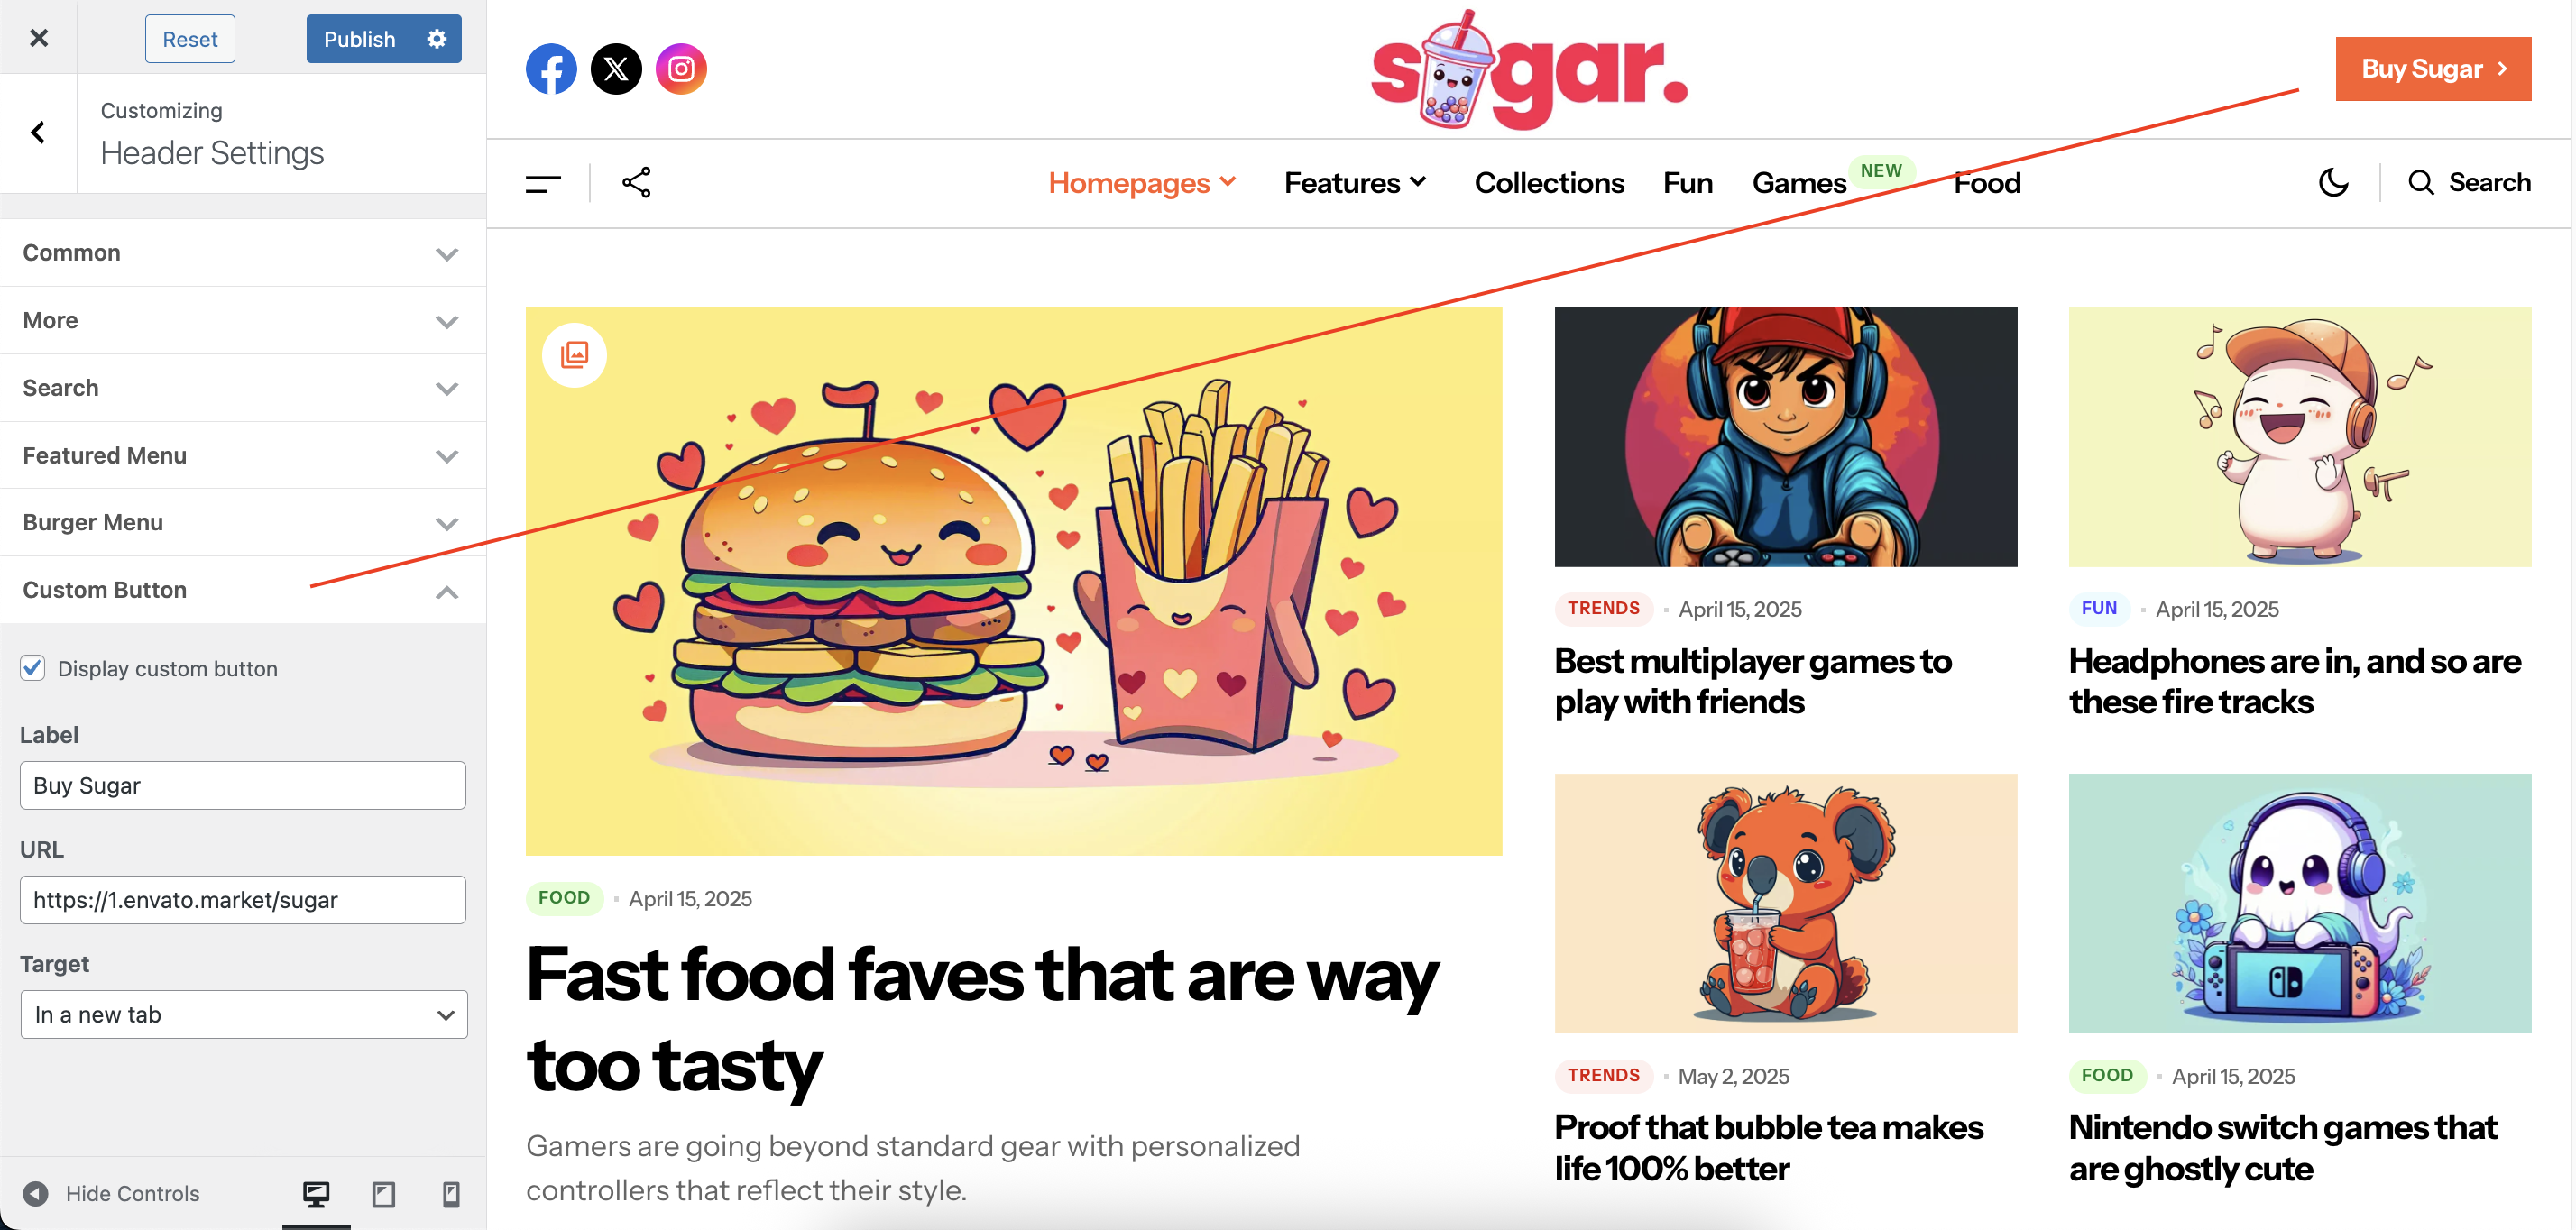This screenshot has height=1230, width=2576.
Task: Open the Homepages menu item
Action: (x=1142, y=183)
